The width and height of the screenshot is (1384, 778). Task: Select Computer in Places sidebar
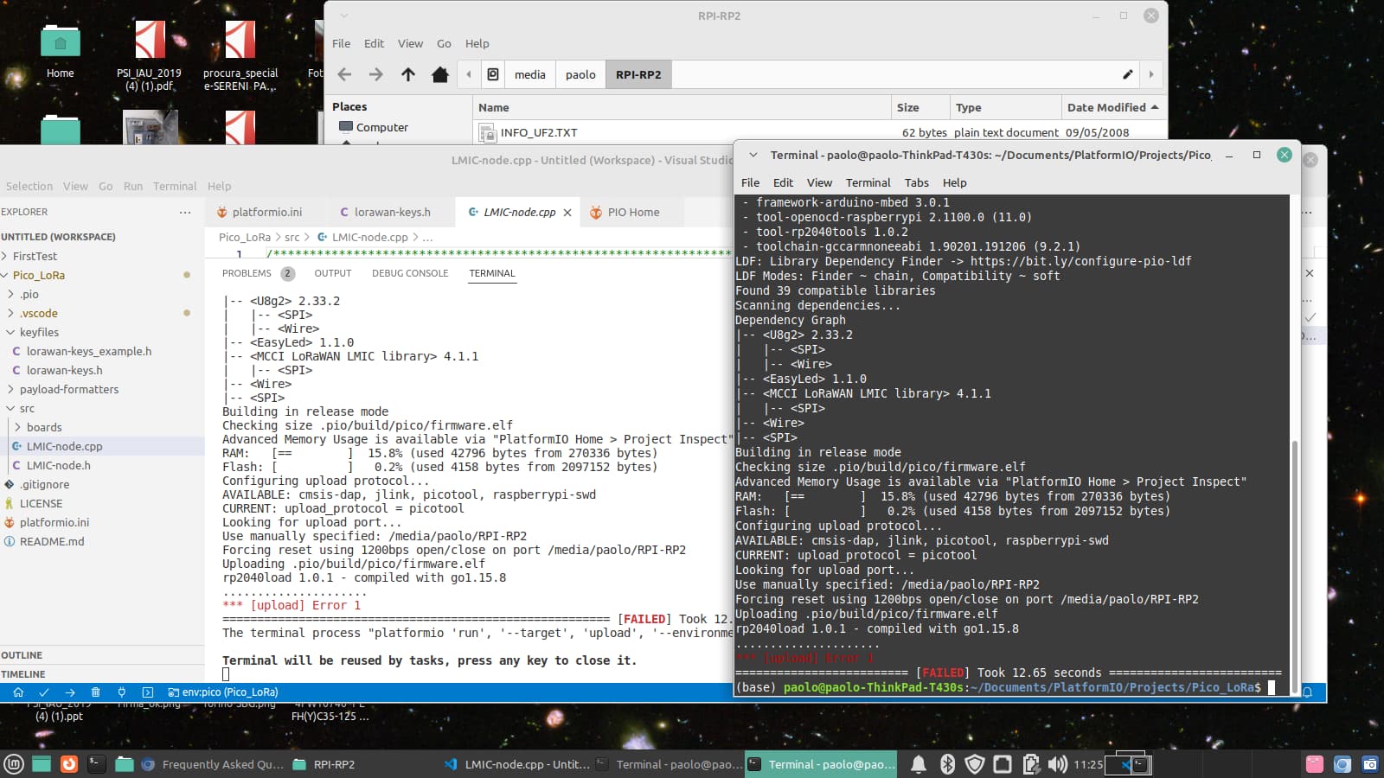point(374,127)
